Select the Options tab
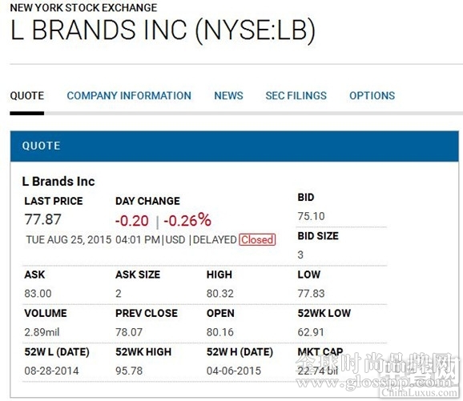The height and width of the screenshot is (401, 463). point(372,95)
